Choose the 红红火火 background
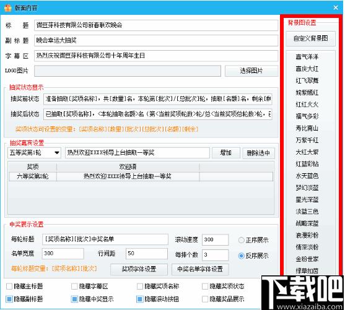The image size is (345, 310). (x=307, y=105)
